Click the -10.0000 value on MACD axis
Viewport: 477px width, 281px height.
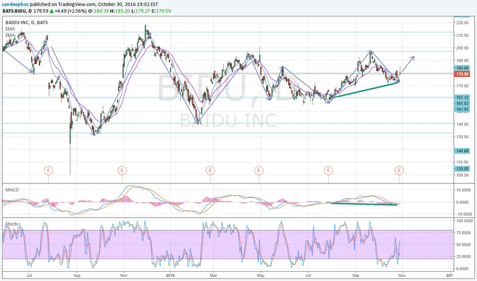click(x=464, y=214)
